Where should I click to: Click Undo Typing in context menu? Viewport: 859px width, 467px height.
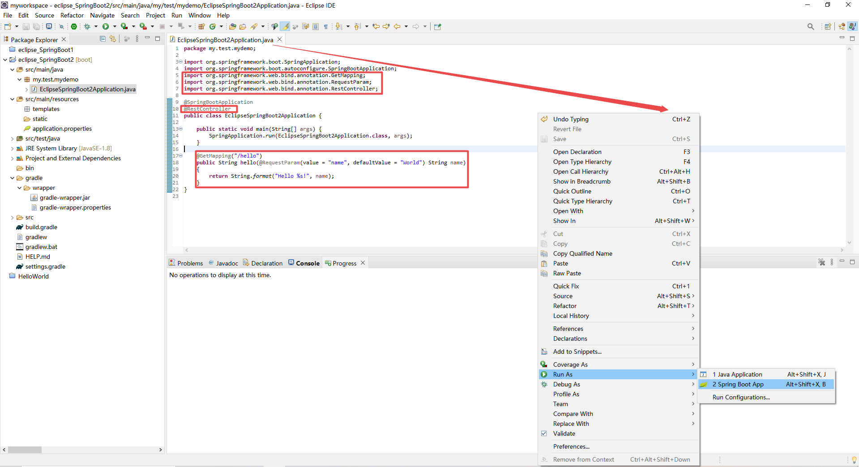click(620, 119)
